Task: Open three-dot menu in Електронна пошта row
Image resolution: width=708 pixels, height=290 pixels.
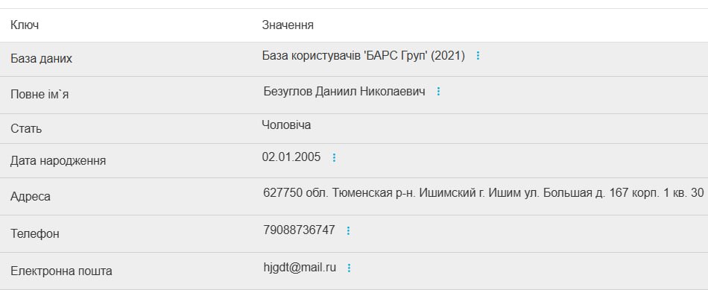Action: point(349,268)
